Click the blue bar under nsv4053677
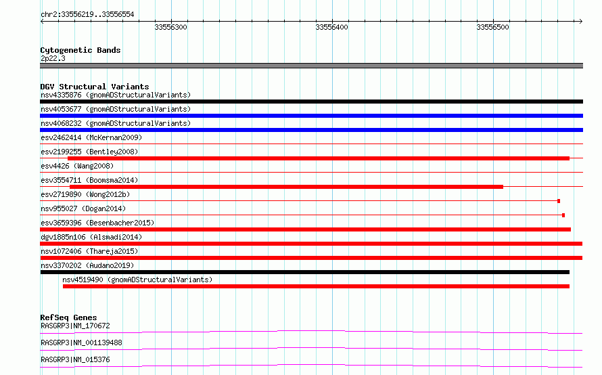This screenshot has height=375, width=602. (x=311, y=116)
